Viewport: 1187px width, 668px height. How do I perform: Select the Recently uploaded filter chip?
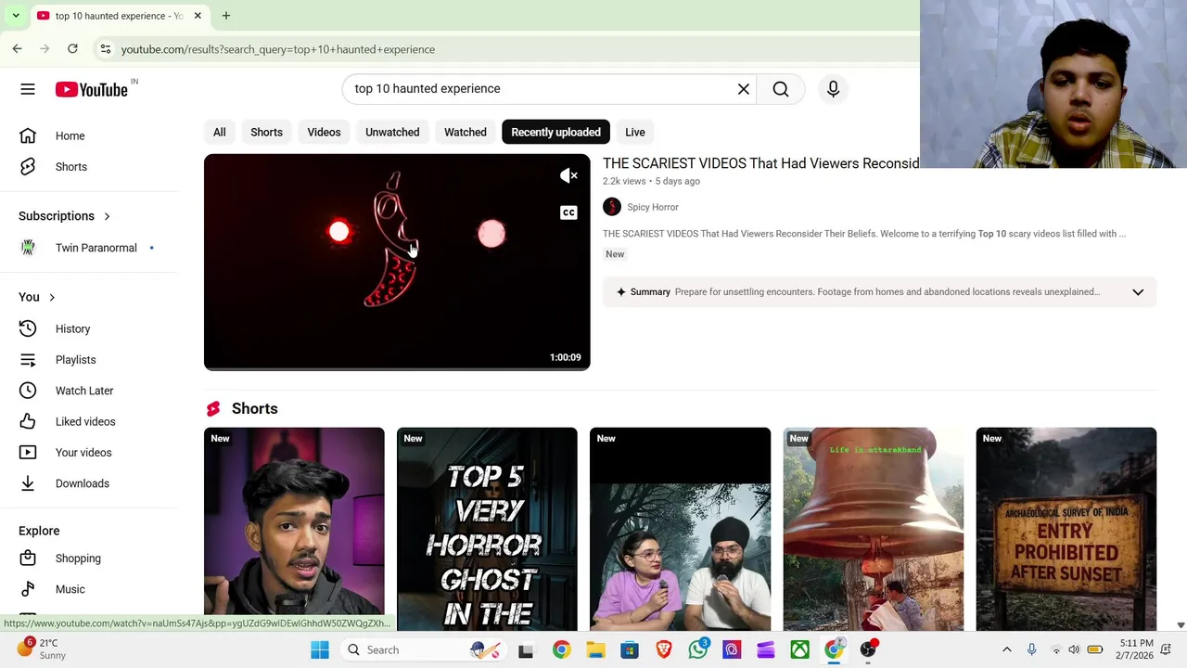555,132
